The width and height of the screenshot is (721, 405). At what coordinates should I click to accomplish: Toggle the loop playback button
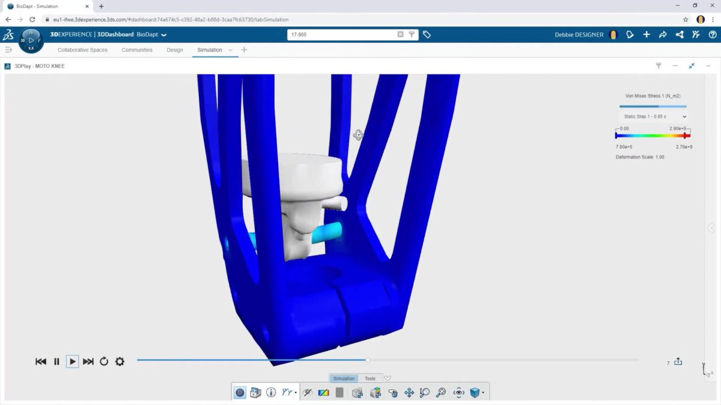pyautogui.click(x=104, y=361)
